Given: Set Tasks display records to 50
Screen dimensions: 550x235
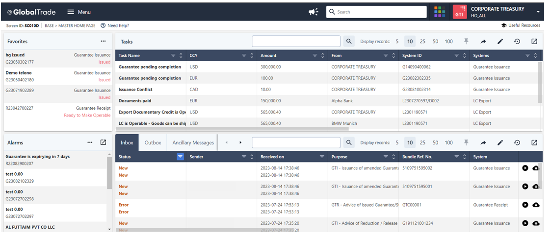Looking at the screenshot, I should point(435,41).
